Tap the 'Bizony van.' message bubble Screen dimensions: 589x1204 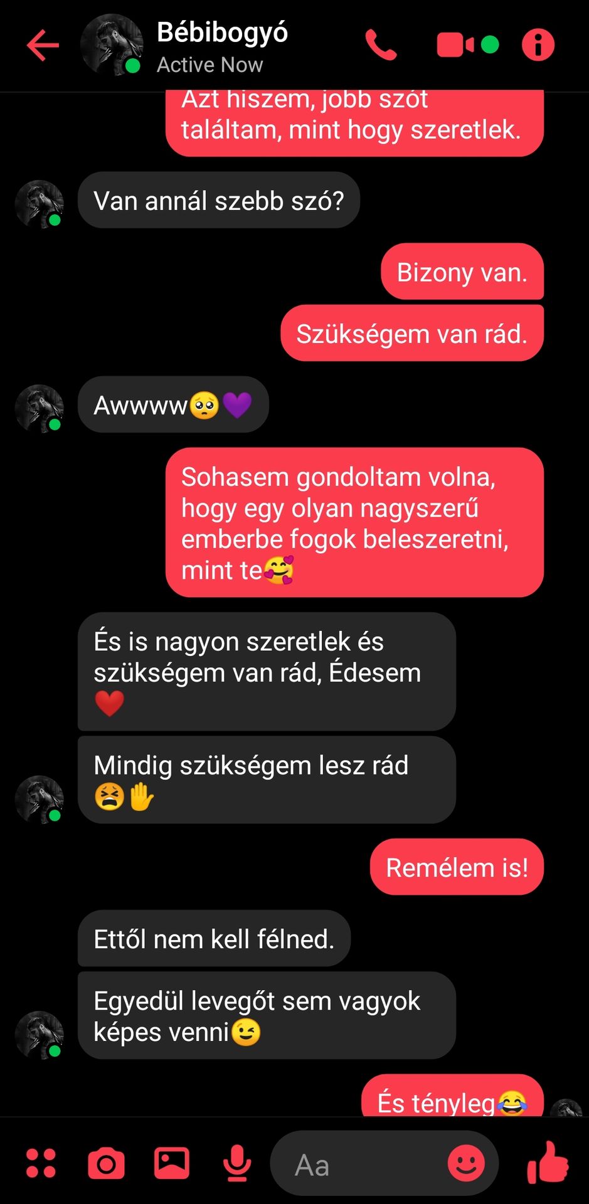click(x=462, y=272)
